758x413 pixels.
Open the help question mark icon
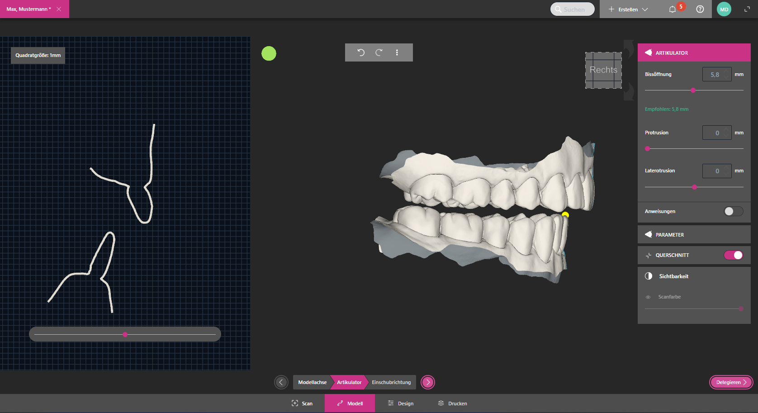[x=700, y=9]
